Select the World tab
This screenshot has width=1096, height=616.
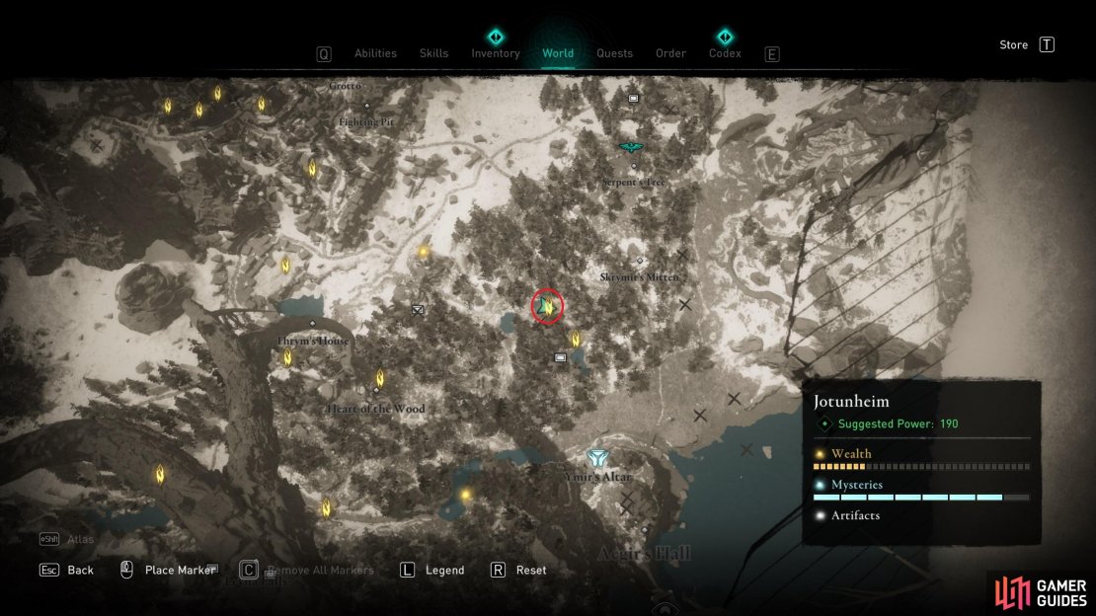(x=558, y=53)
